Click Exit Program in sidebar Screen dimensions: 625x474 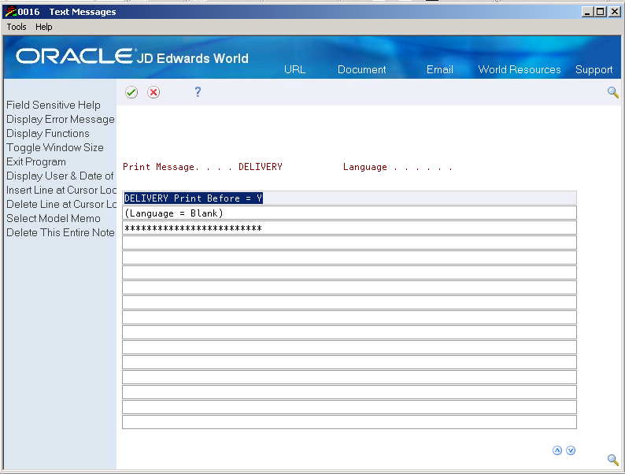(36, 161)
